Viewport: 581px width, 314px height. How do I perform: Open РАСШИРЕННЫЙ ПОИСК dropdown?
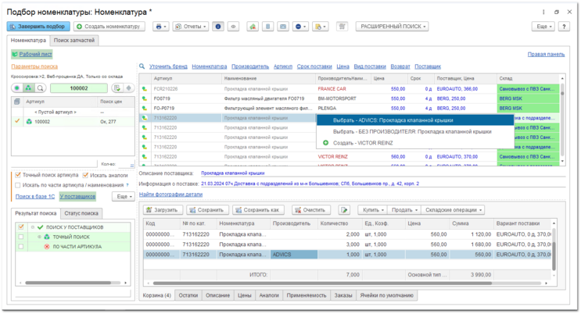[x=393, y=27]
